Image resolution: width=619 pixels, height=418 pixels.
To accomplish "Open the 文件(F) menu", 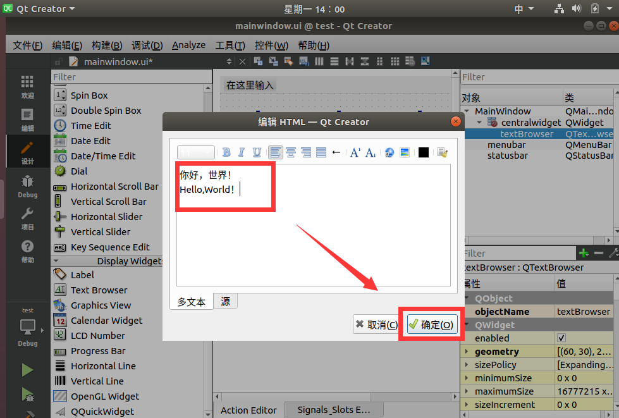I will (27, 46).
